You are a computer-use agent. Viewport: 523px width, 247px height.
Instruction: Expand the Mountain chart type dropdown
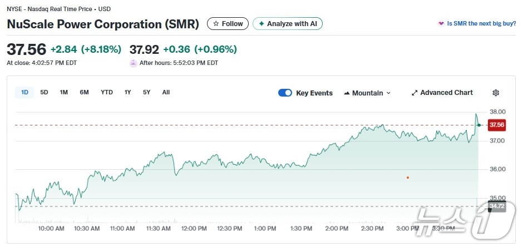point(388,93)
